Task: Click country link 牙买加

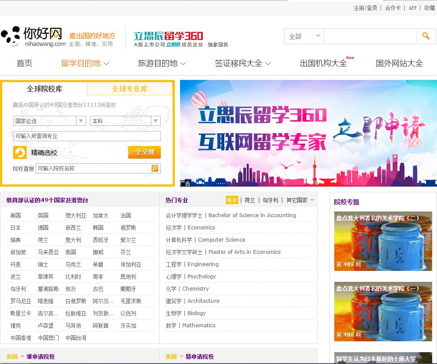Action: (x=128, y=326)
